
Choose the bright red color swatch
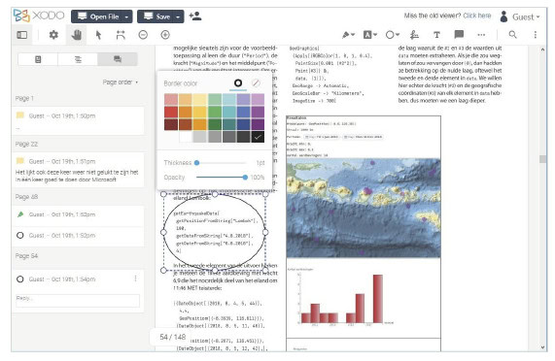(x=171, y=113)
